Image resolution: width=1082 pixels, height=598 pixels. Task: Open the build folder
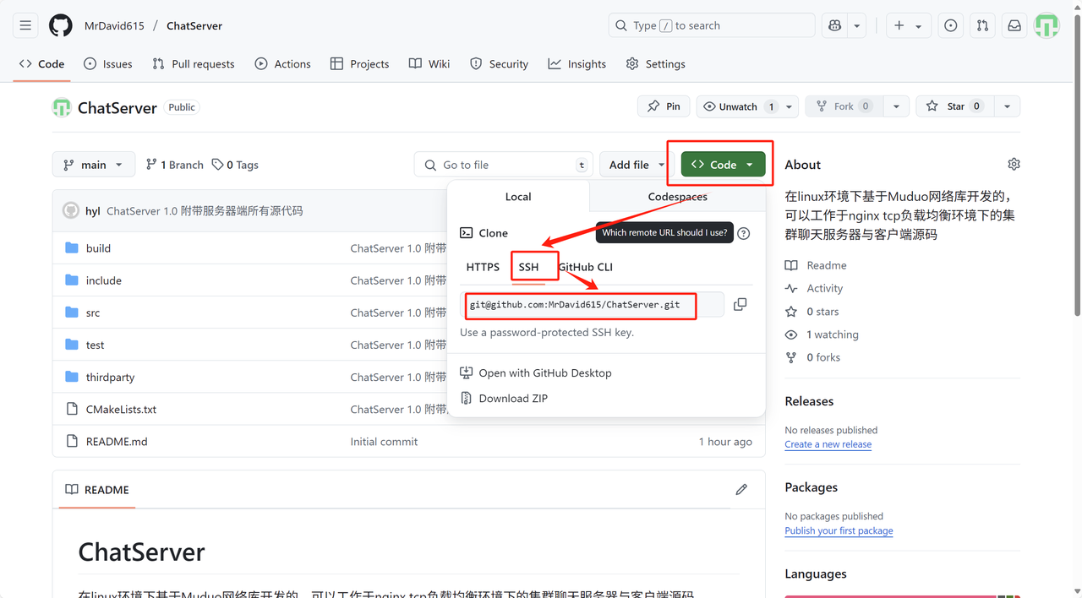point(98,248)
